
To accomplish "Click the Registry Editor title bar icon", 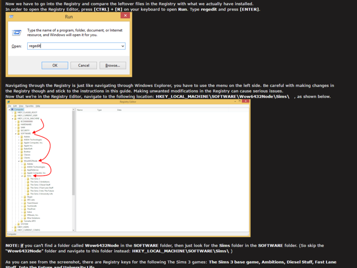I will [8, 102].
